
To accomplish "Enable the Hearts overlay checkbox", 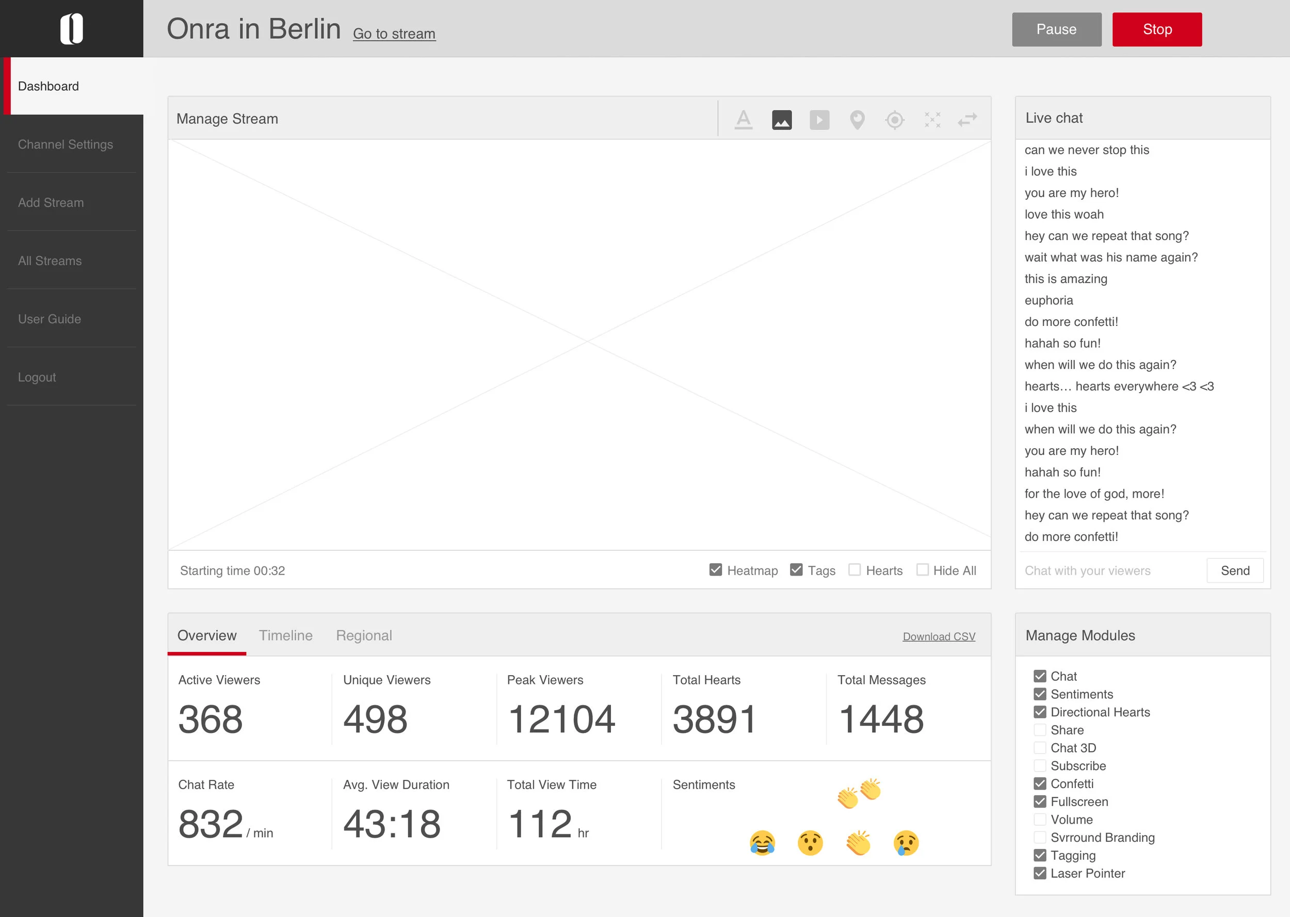I will pos(854,570).
